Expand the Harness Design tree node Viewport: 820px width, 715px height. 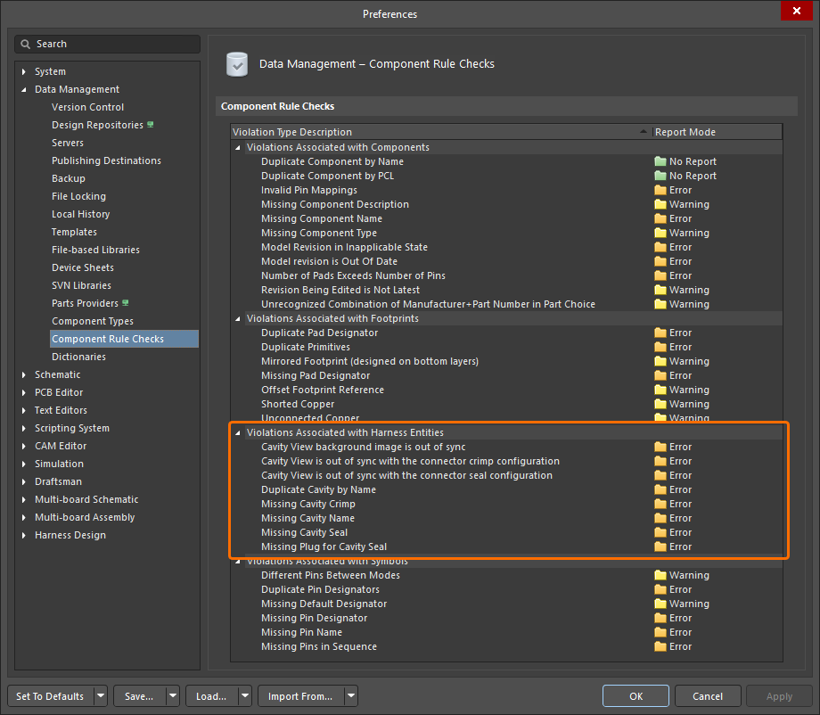23,535
